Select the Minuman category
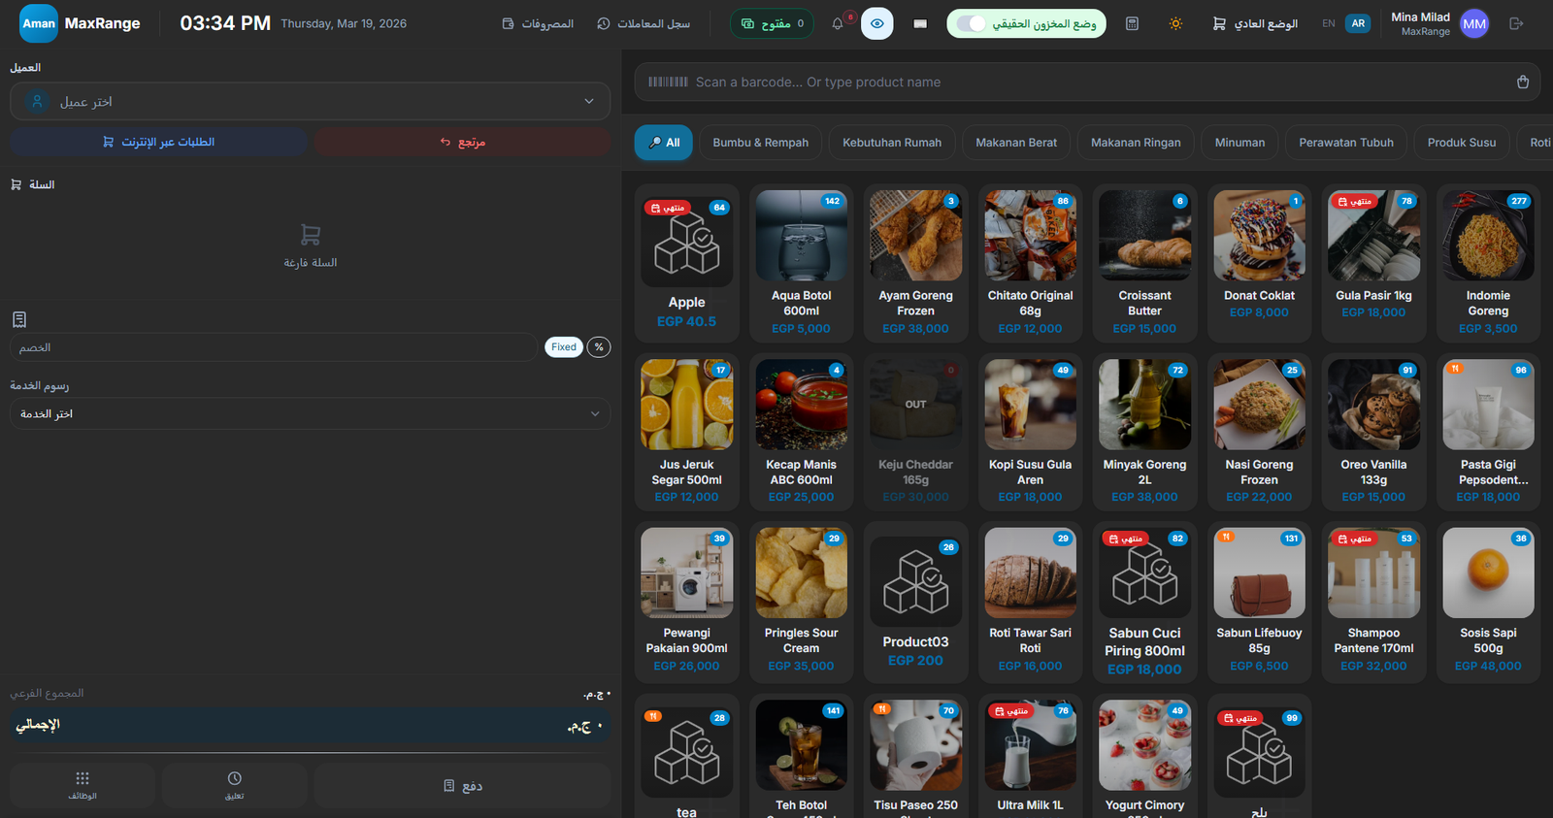1553x818 pixels. click(x=1240, y=143)
